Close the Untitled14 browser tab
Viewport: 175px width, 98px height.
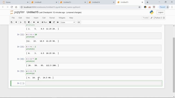(x=114, y=2)
